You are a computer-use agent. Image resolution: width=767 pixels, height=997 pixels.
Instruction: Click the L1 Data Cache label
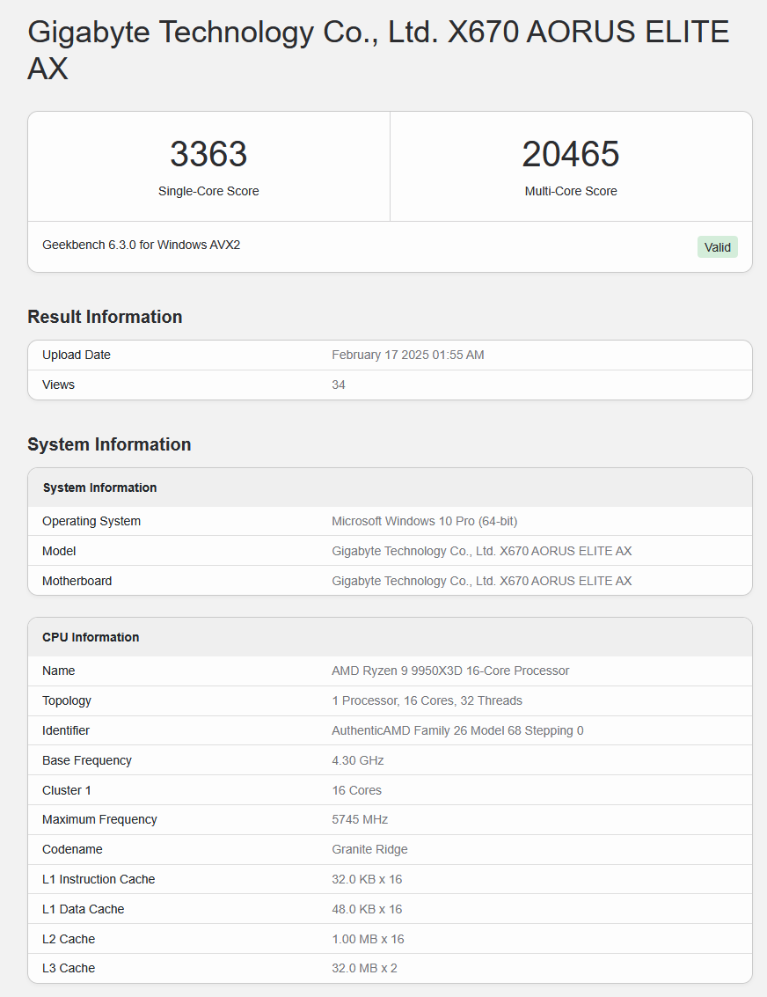[x=84, y=909]
